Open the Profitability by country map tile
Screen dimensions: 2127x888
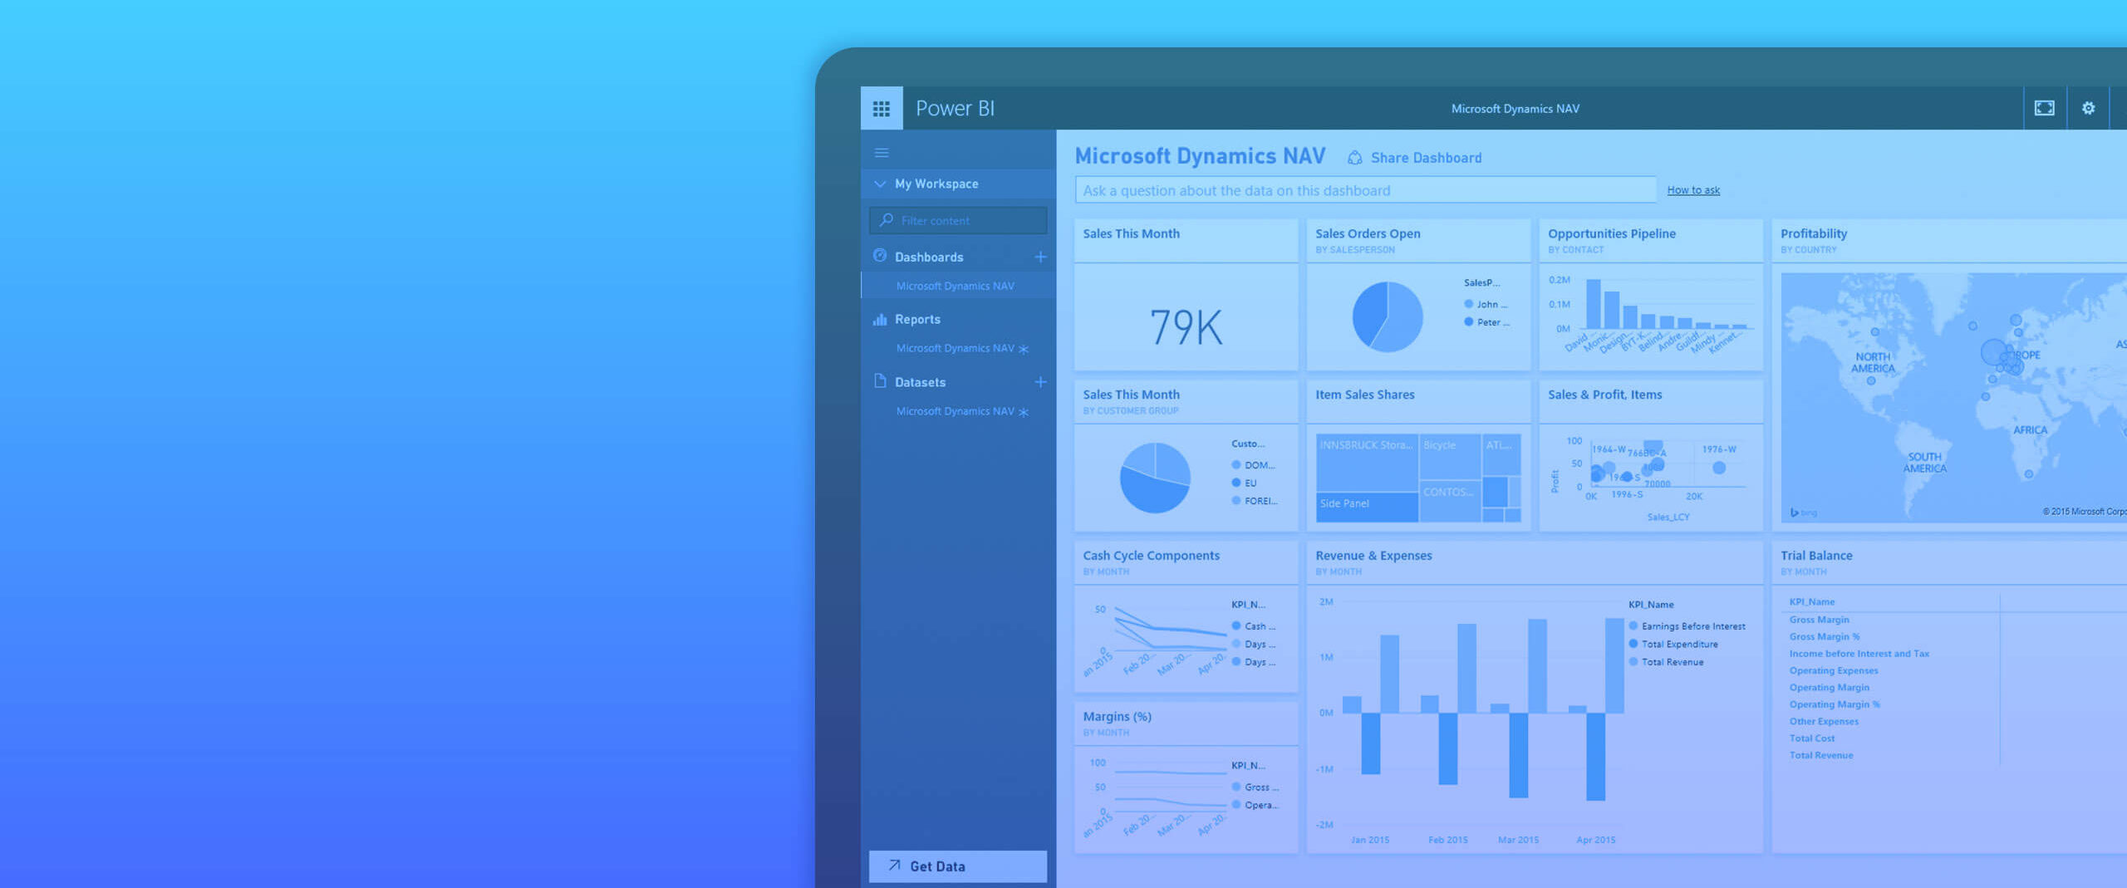pyautogui.click(x=1949, y=375)
